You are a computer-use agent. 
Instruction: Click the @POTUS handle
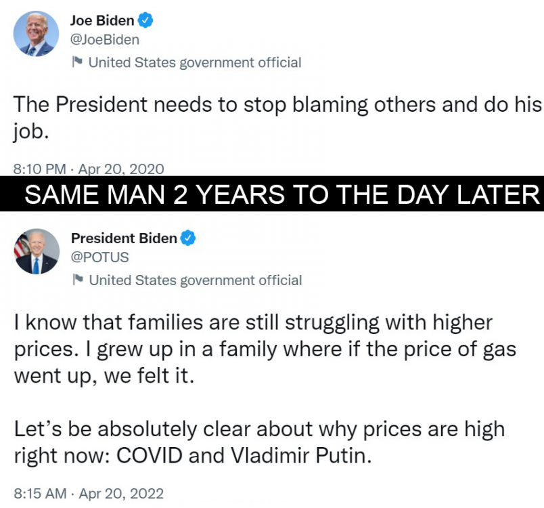pos(100,257)
